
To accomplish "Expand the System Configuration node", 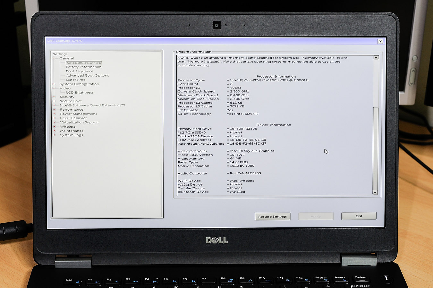I will (x=54, y=84).
